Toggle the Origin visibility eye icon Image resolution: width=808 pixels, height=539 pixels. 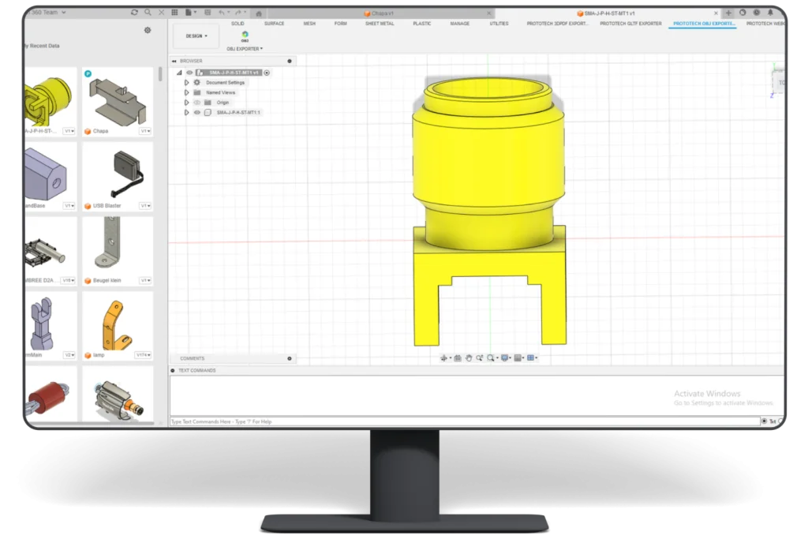coord(197,103)
